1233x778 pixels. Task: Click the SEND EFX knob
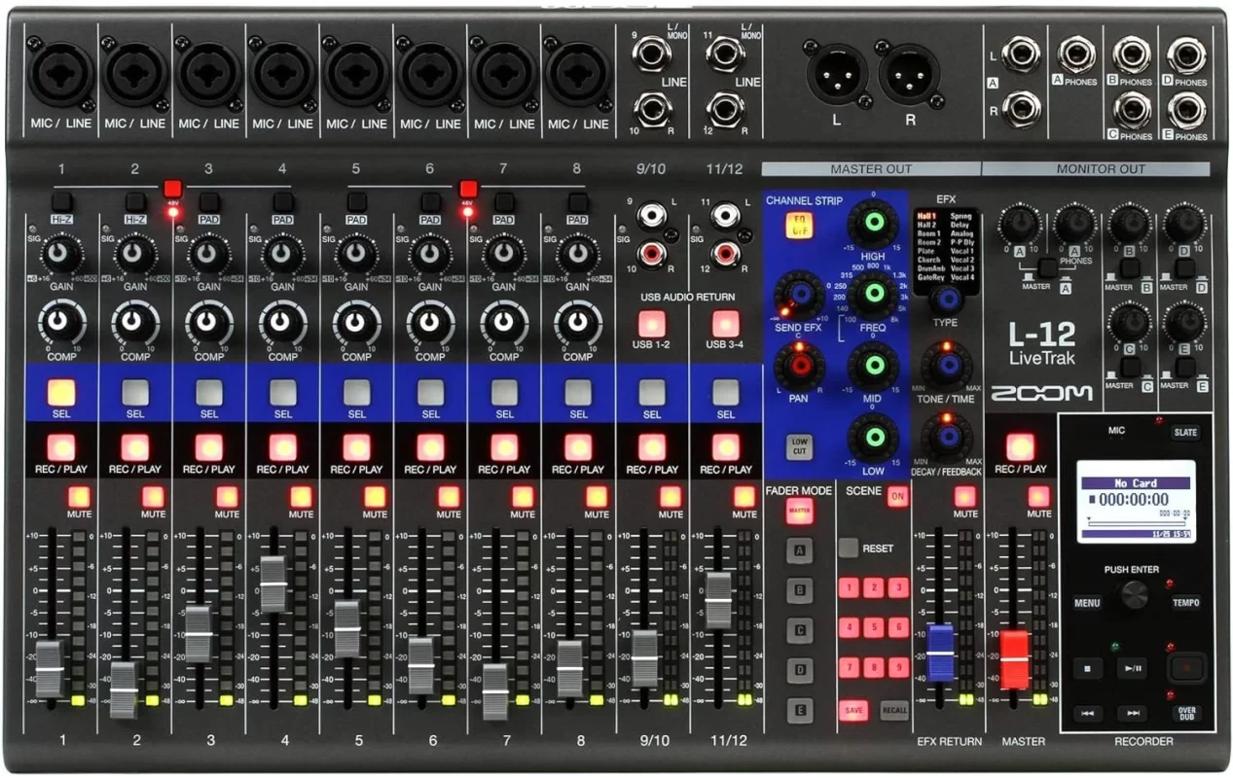click(800, 294)
